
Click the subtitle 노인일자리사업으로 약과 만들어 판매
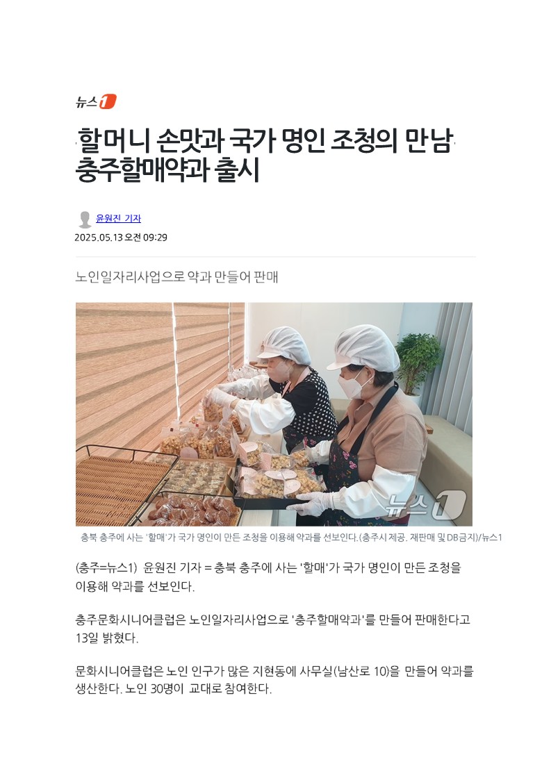(x=176, y=276)
